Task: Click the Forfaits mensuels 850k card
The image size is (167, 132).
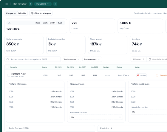Action: click(24, 45)
